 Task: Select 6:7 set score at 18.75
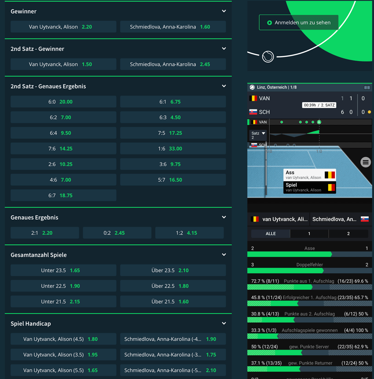[x=63, y=195]
